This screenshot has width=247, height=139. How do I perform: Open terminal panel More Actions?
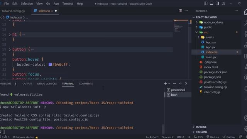(174, 83)
